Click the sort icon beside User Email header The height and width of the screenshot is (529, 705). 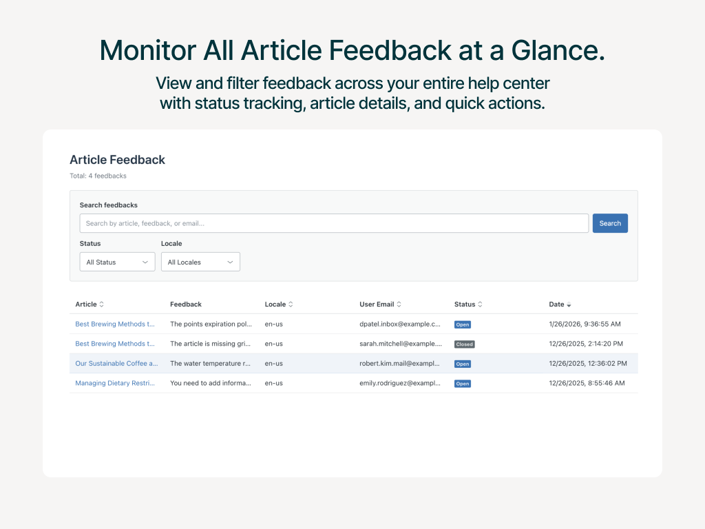coord(399,304)
